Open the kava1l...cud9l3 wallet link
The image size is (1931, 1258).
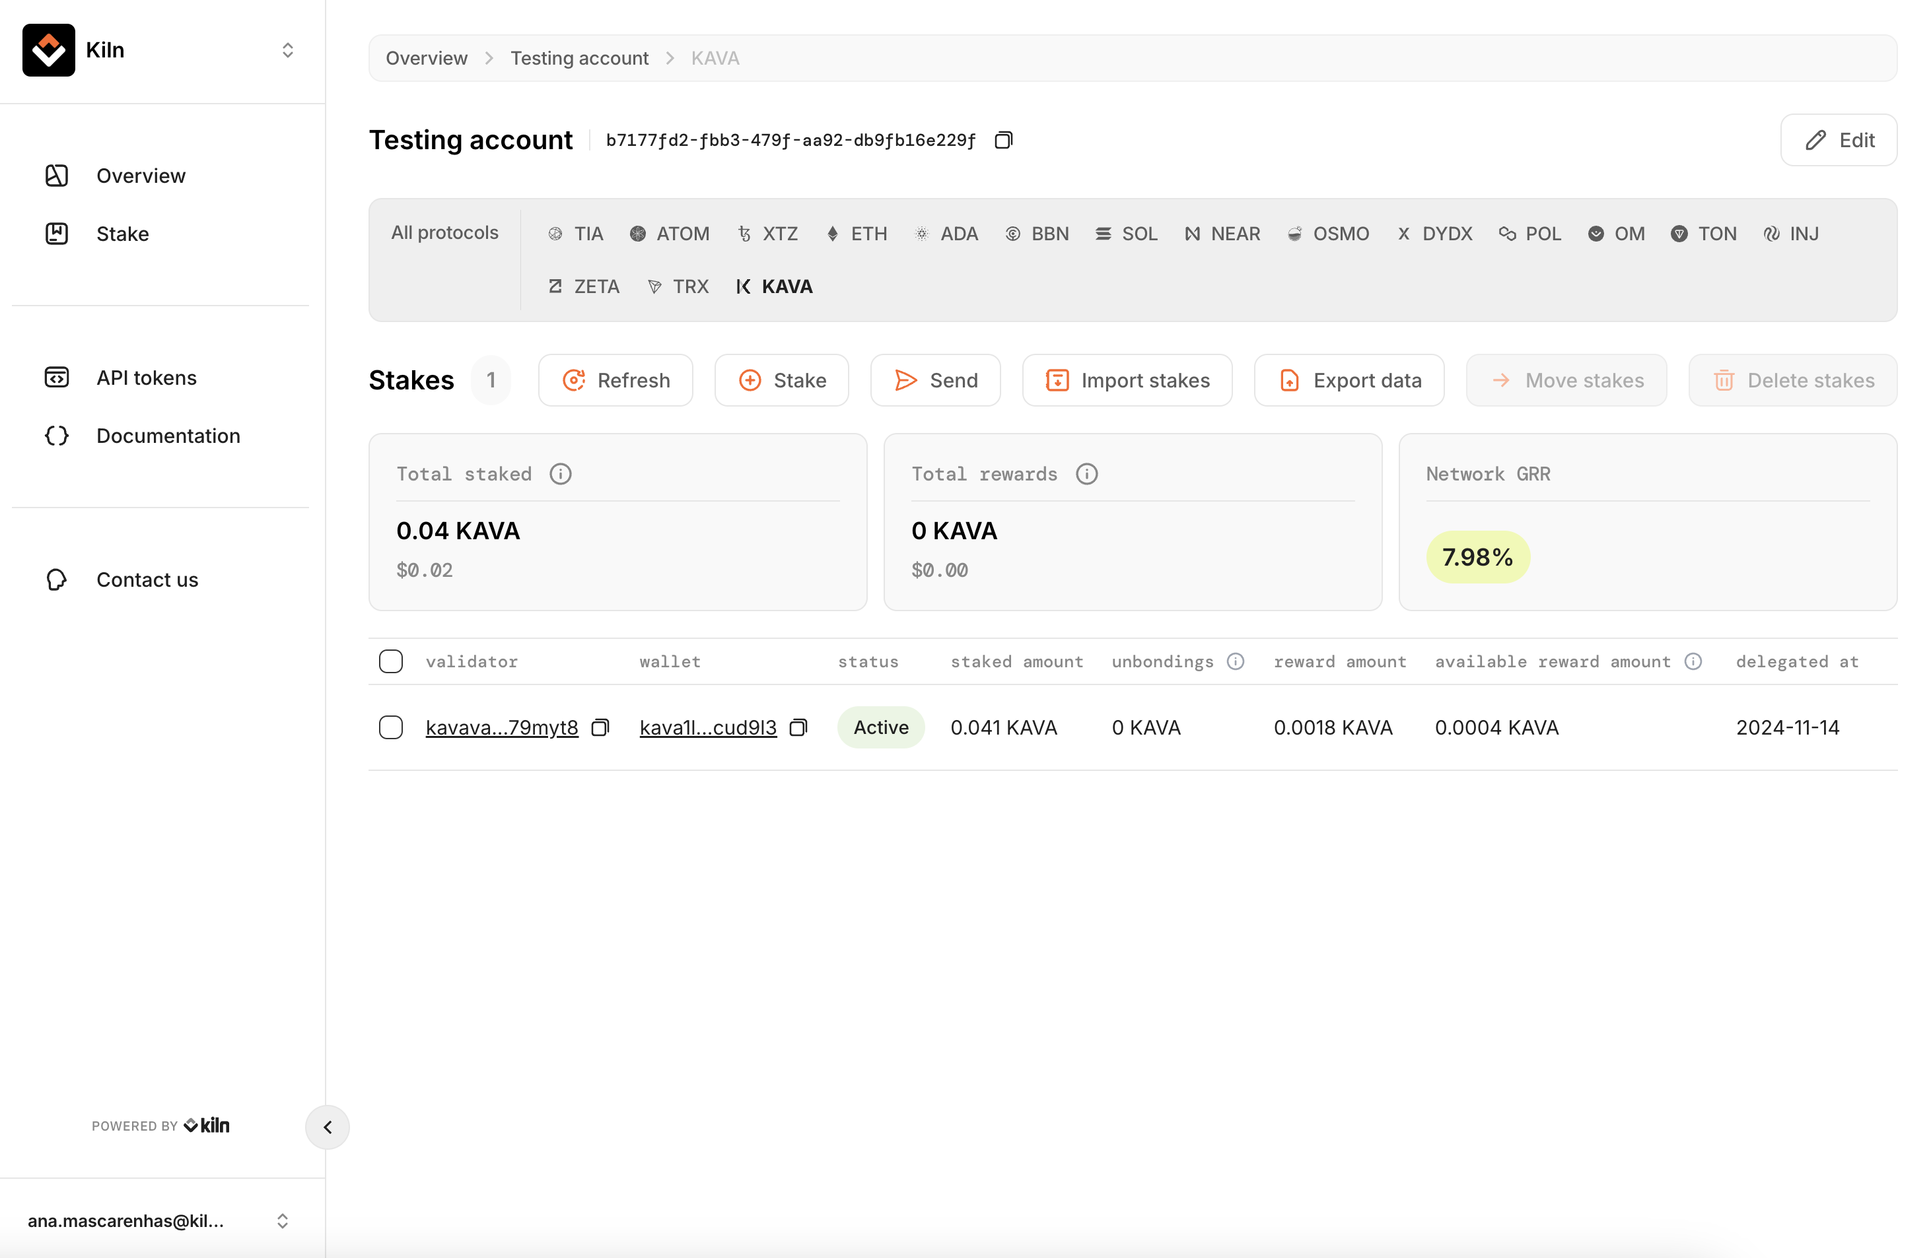click(x=707, y=727)
